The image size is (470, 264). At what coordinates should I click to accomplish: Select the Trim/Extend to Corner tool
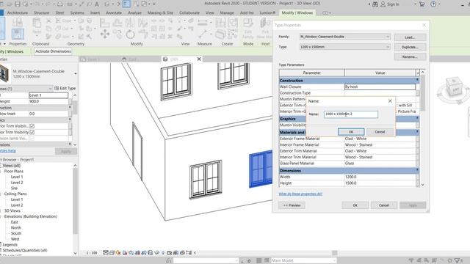point(143,34)
